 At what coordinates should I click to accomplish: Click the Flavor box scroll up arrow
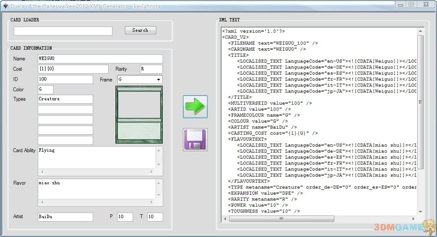(x=158, y=183)
